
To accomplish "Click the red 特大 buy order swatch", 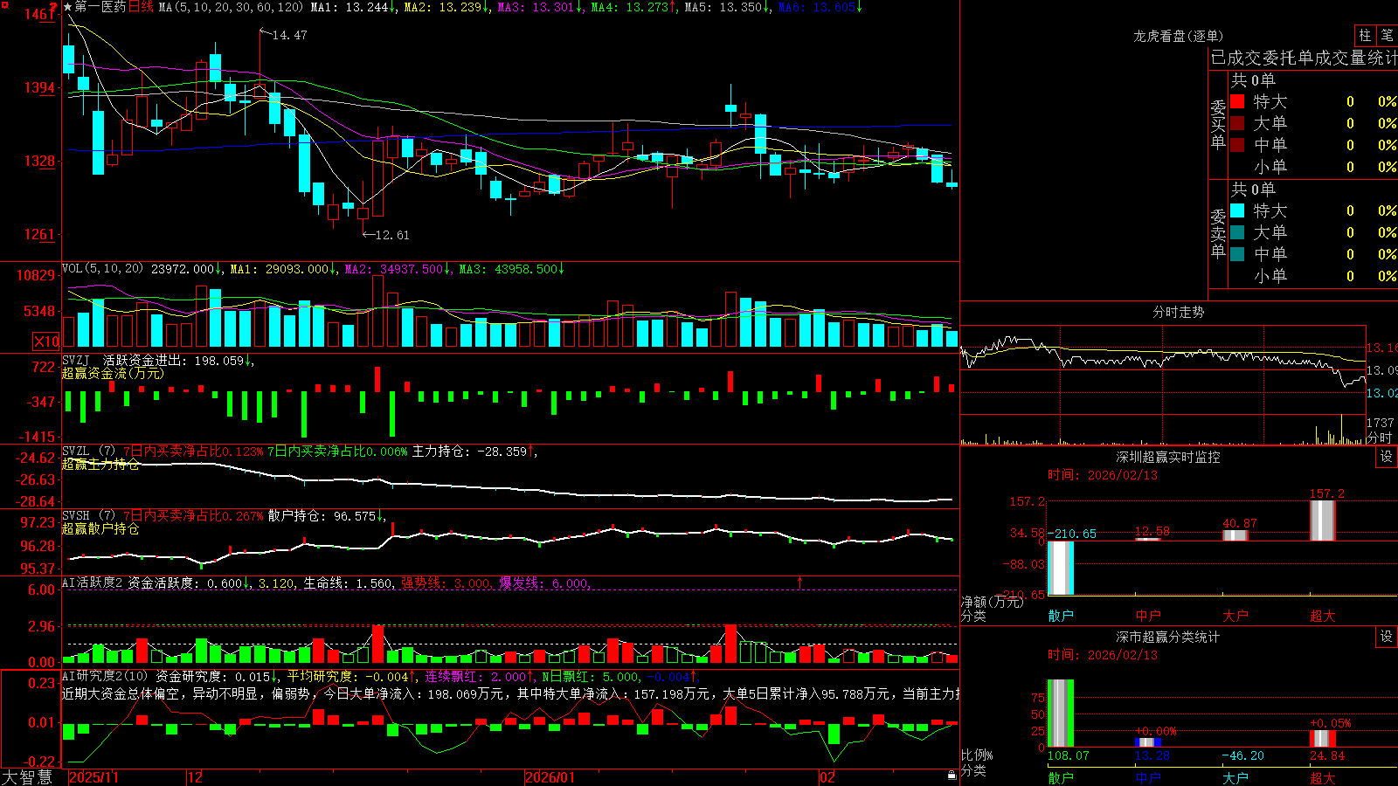I will point(1237,101).
